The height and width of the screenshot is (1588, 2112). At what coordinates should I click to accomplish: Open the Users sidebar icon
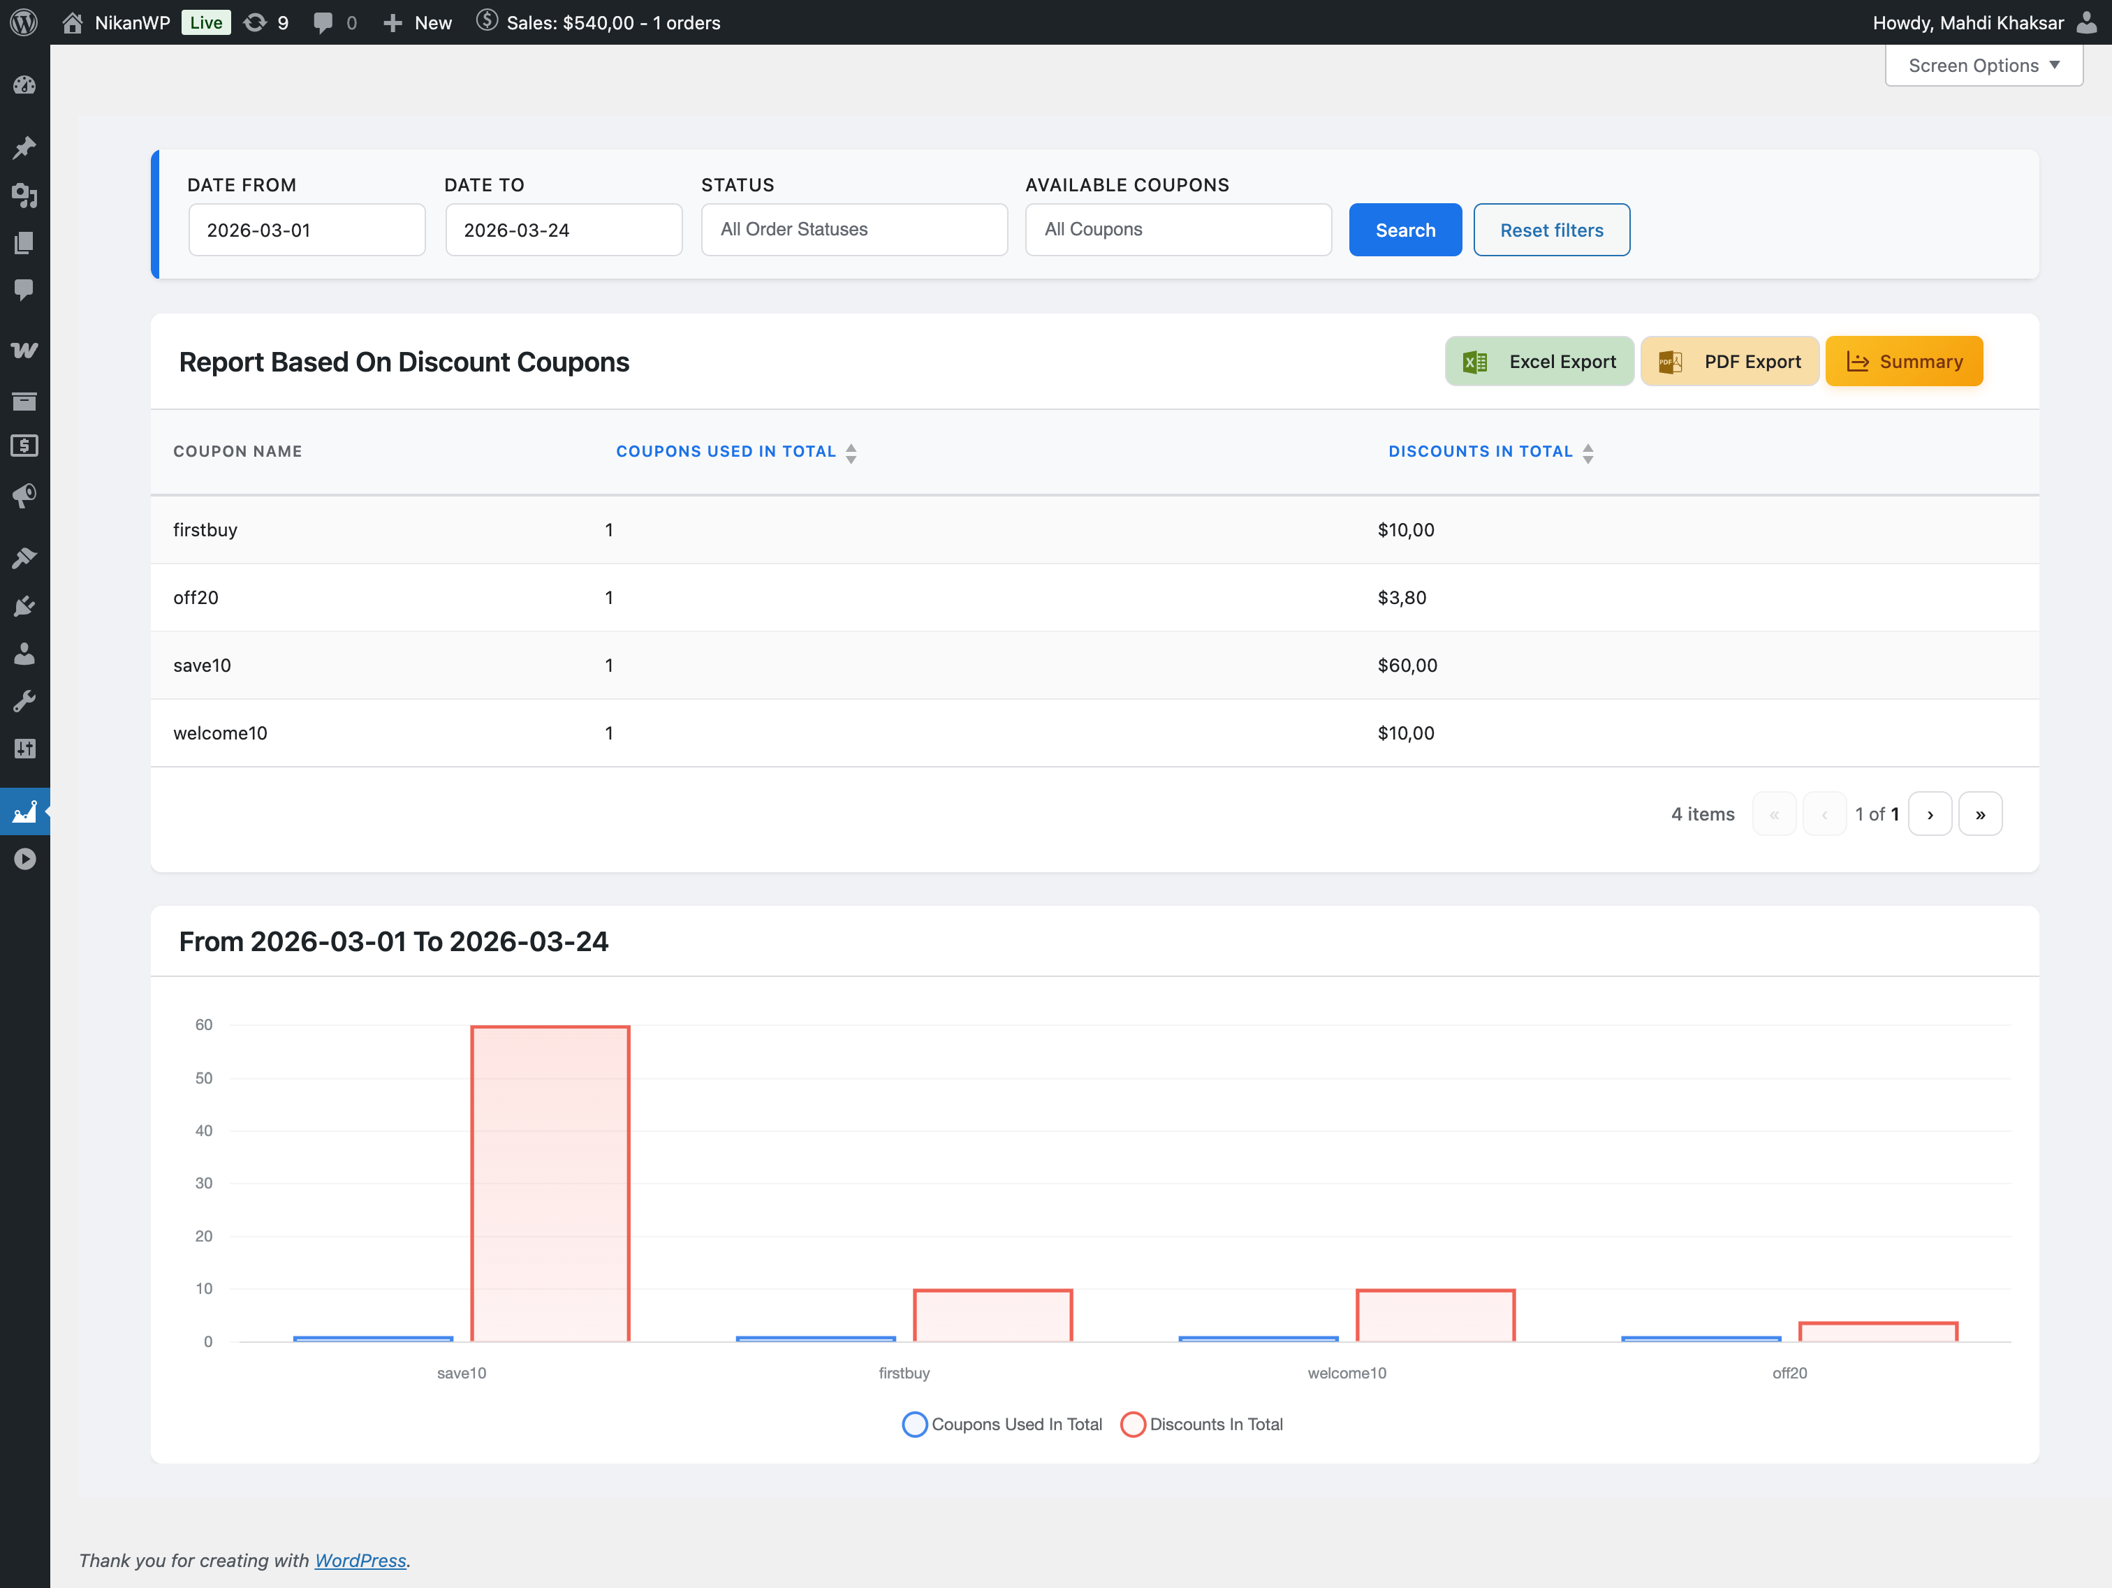[25, 654]
